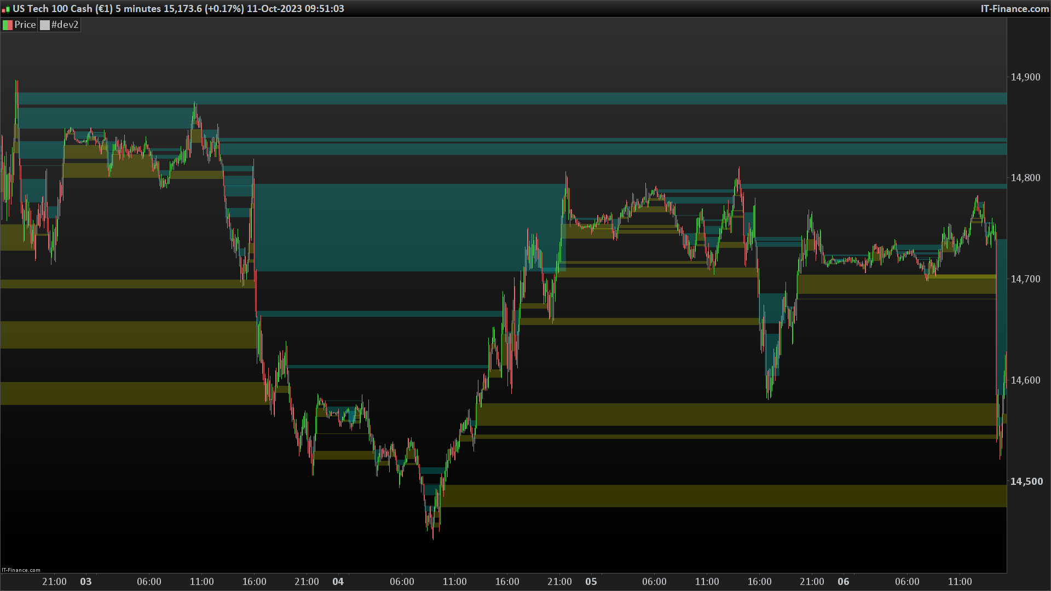Click date marker 06 on time axis
The width and height of the screenshot is (1051, 591).
(844, 582)
